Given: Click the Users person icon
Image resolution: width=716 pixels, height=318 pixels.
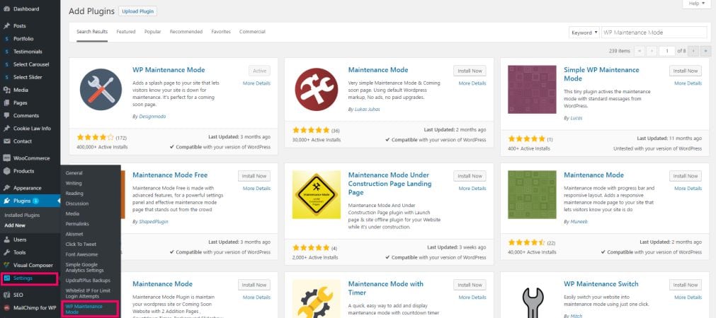Looking at the screenshot, I should tap(6, 239).
